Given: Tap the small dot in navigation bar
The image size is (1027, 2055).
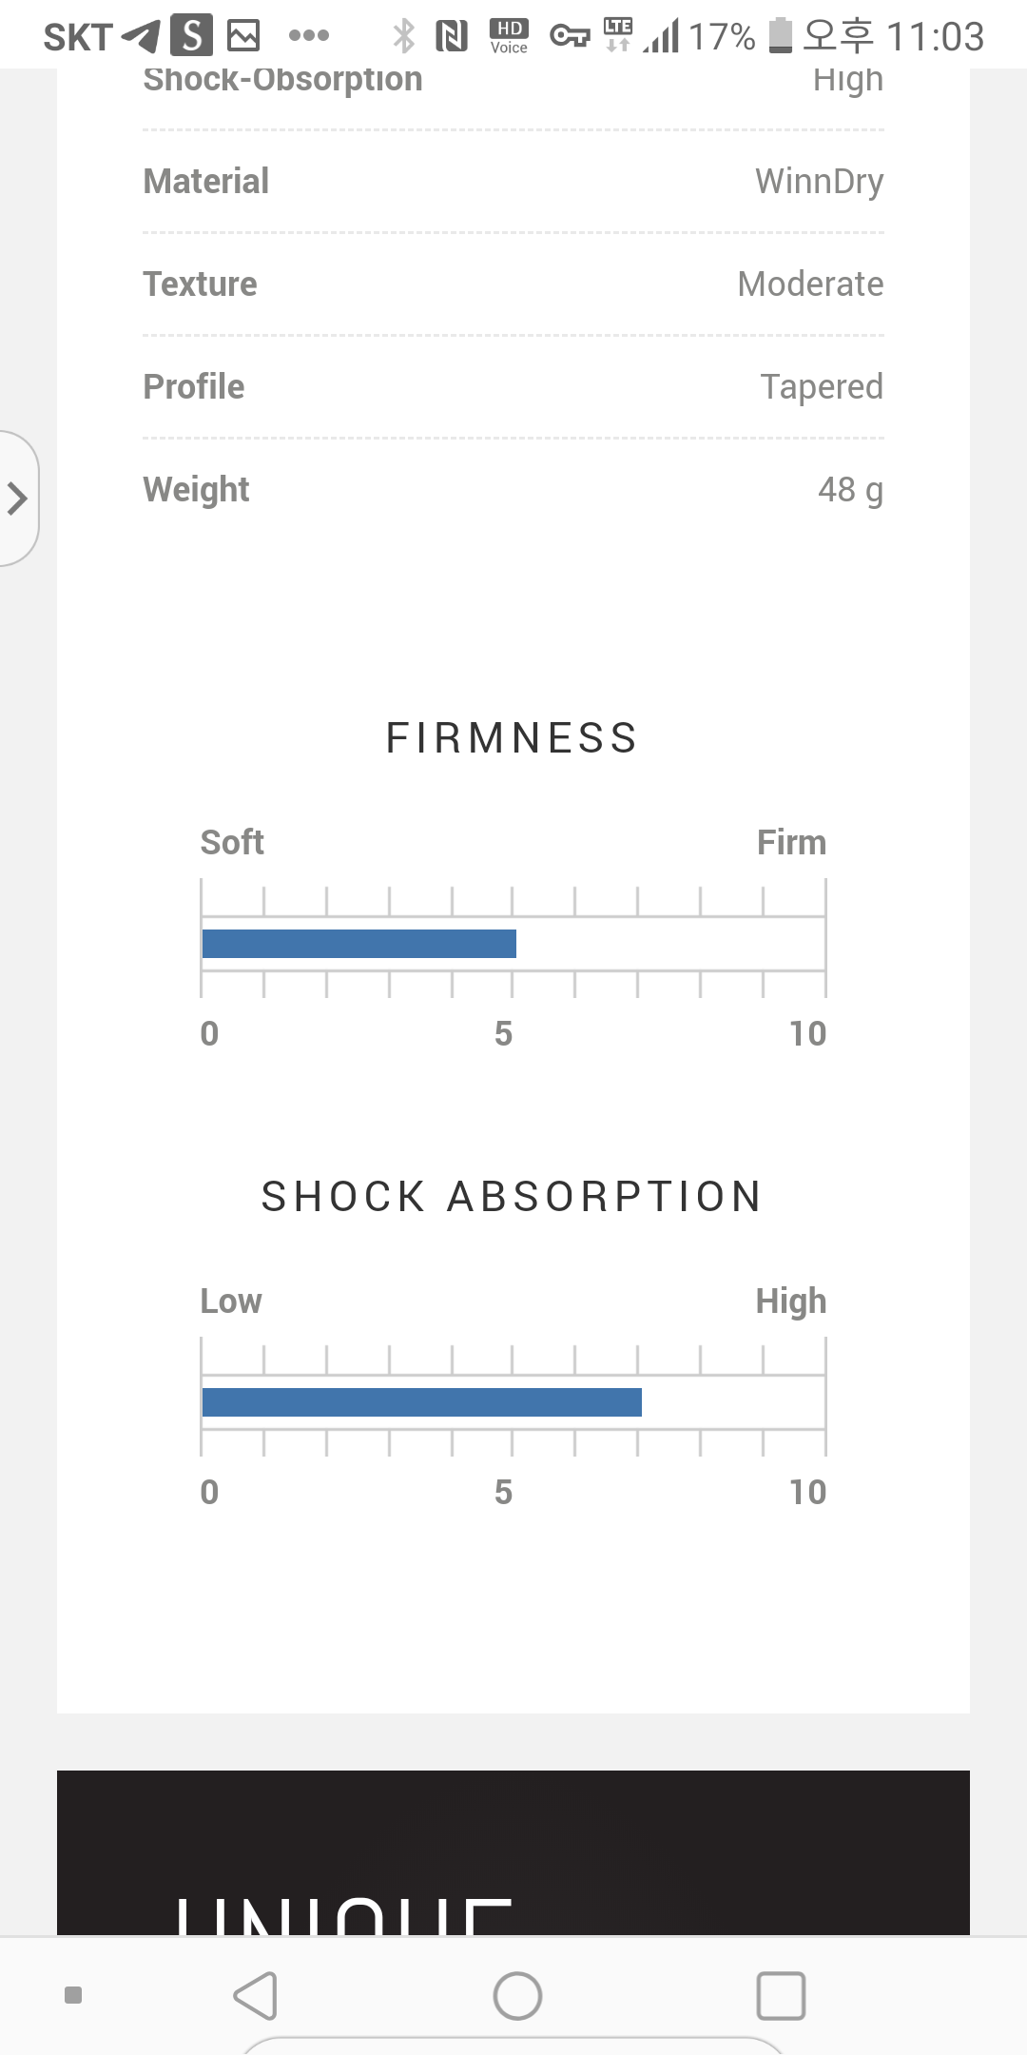Looking at the screenshot, I should click(73, 1995).
